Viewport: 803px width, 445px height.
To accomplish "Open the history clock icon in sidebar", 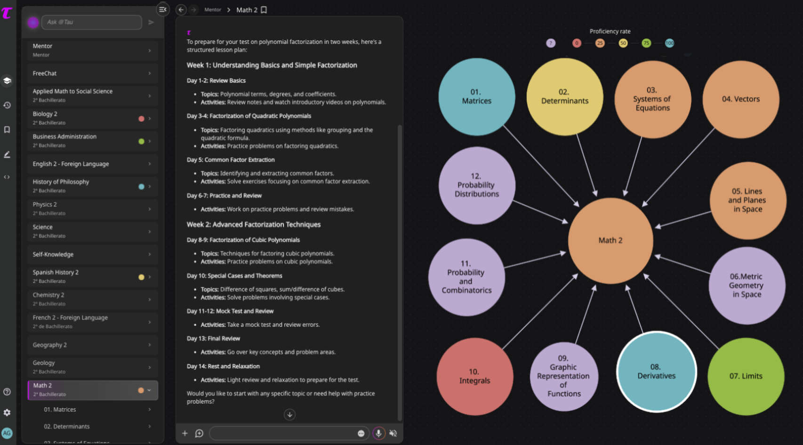I will (7, 105).
